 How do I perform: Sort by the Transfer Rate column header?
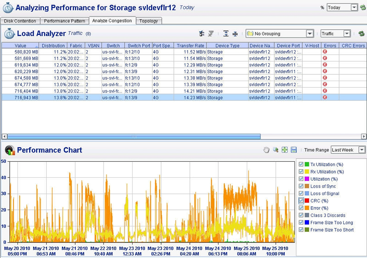190,46
